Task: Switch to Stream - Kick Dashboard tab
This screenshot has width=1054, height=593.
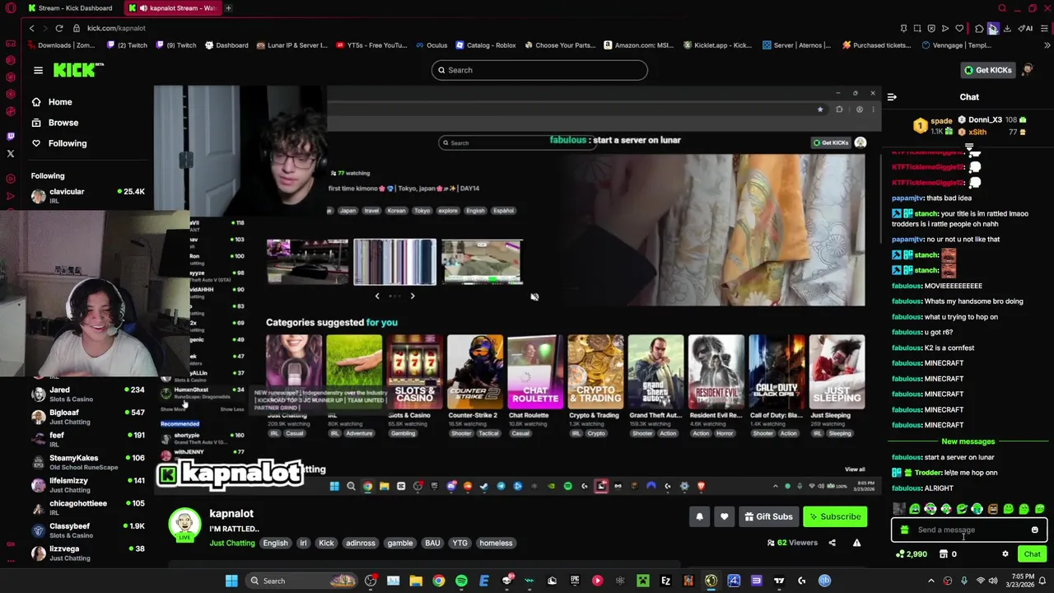Action: [x=70, y=8]
